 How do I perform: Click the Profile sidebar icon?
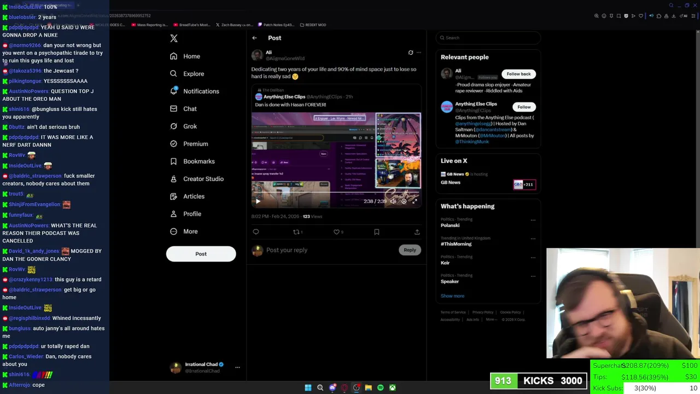click(173, 214)
